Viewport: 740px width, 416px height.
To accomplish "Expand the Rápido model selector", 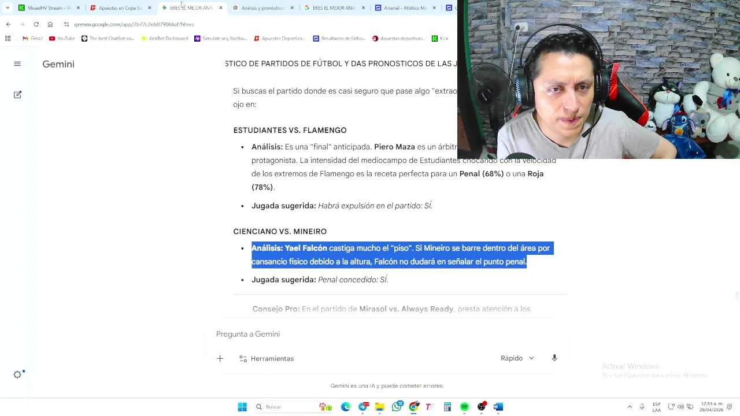I will (517, 358).
